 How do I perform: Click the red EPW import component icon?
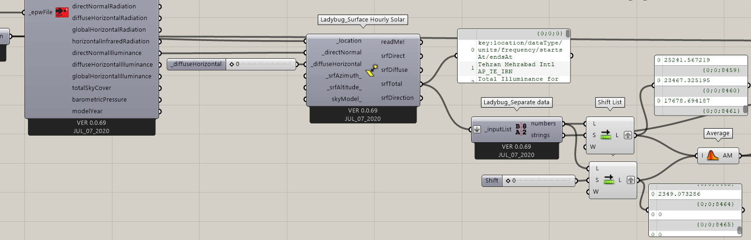[62, 12]
